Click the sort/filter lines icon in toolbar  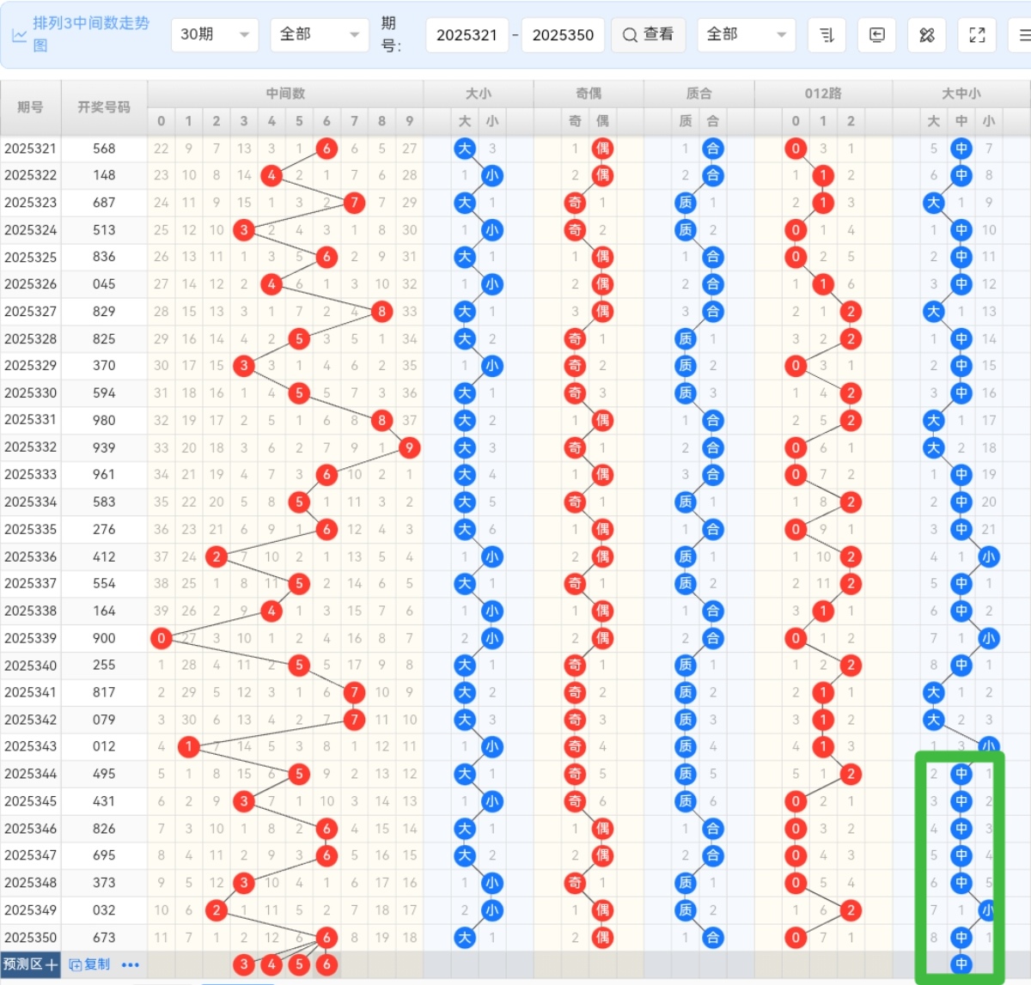click(827, 35)
